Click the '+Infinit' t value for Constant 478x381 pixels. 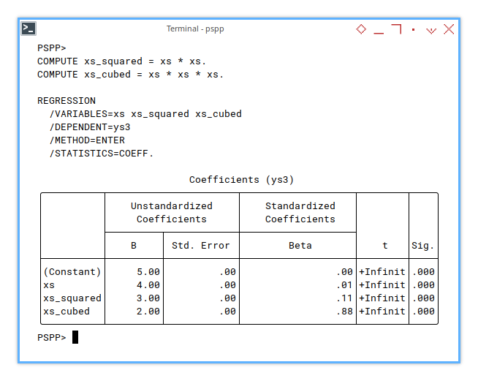[382, 272]
